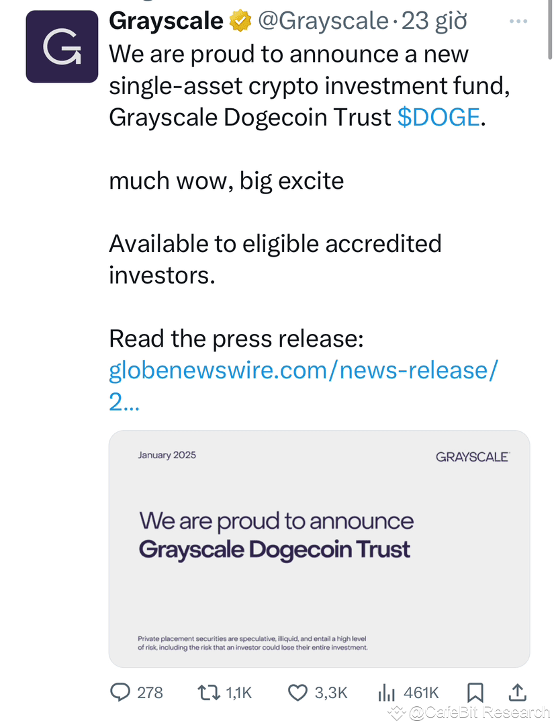Click the 461K views count
The height and width of the screenshot is (727, 556).
[x=421, y=692]
